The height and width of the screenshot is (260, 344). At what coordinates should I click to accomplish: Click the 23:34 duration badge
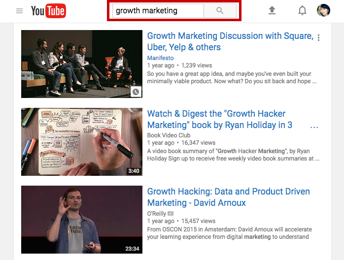click(132, 249)
